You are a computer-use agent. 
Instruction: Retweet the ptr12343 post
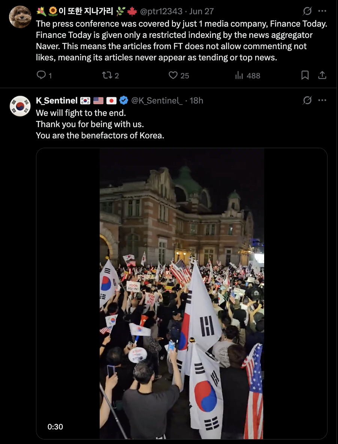click(110, 75)
